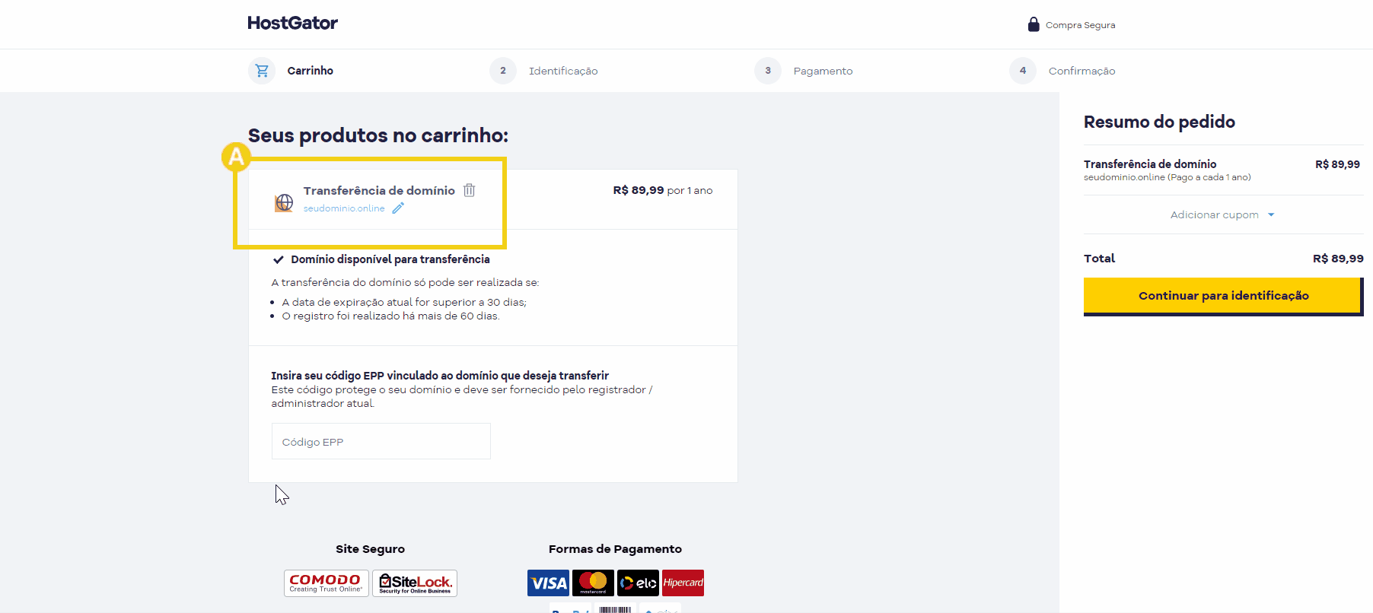Click the R$ 89,99 por 1 ano price

pyautogui.click(x=663, y=190)
